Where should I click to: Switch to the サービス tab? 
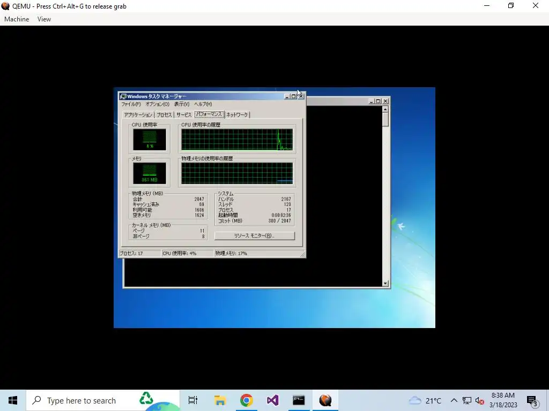click(x=184, y=115)
